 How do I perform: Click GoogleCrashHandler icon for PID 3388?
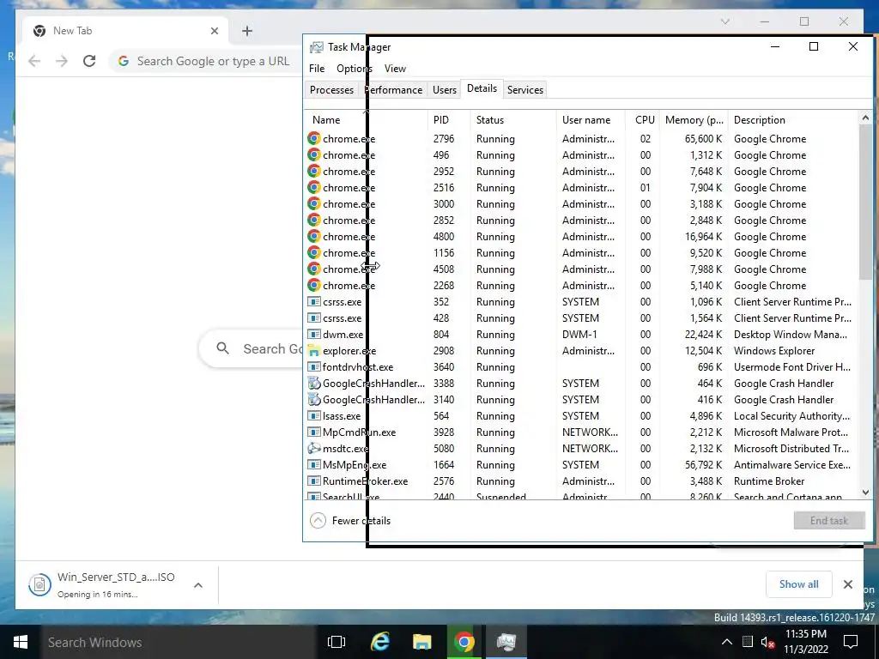click(x=314, y=384)
